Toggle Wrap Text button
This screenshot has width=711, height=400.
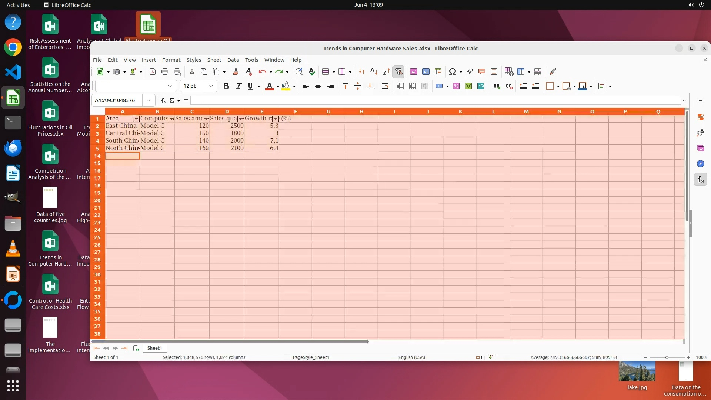(385, 86)
